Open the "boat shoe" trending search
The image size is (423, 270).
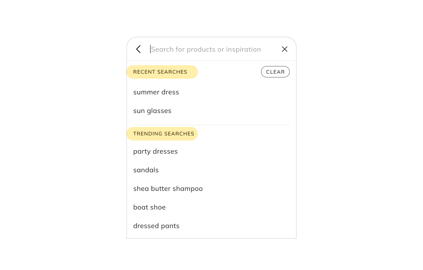click(149, 207)
